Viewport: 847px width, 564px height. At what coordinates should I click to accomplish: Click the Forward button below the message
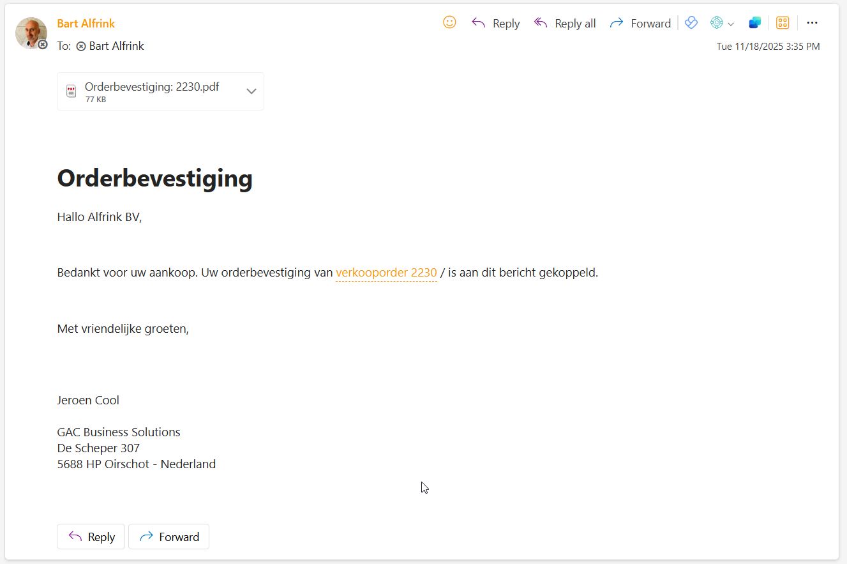click(169, 537)
